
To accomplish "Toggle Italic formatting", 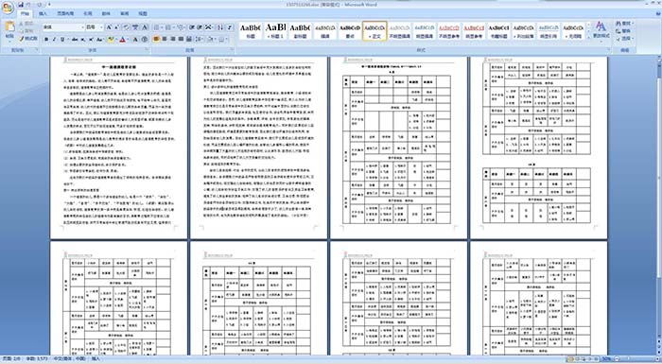I will [54, 40].
